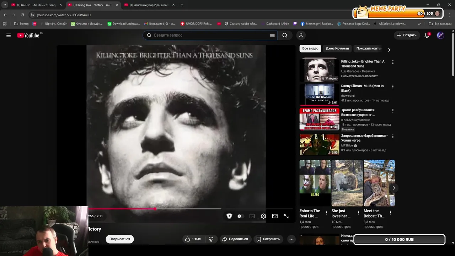The width and height of the screenshot is (455, 256).
Task: Dislike the Victory video
Action: pyautogui.click(x=211, y=239)
